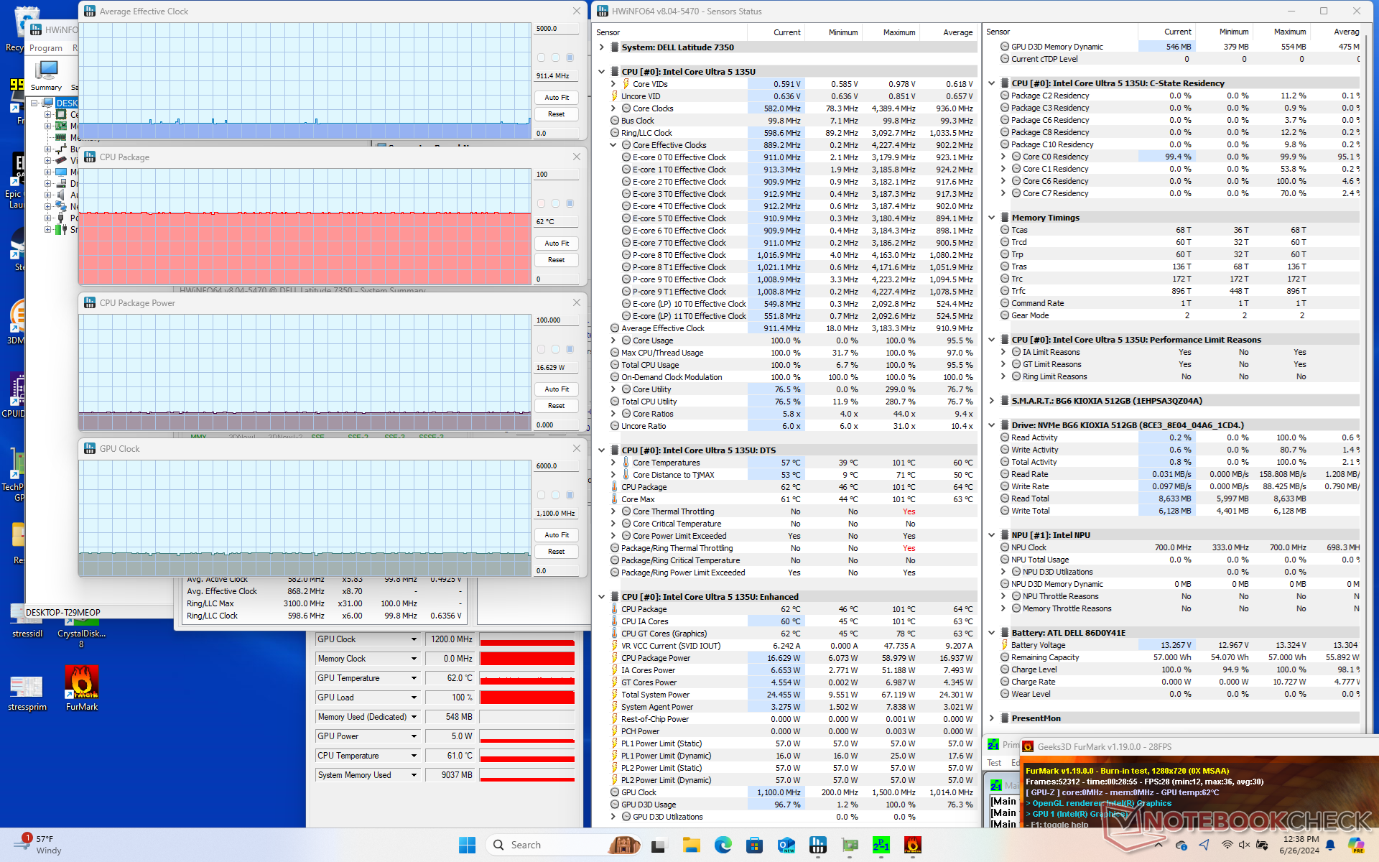Expand the Core Temperatures sensor row
Image resolution: width=1379 pixels, height=862 pixels.
(x=613, y=463)
